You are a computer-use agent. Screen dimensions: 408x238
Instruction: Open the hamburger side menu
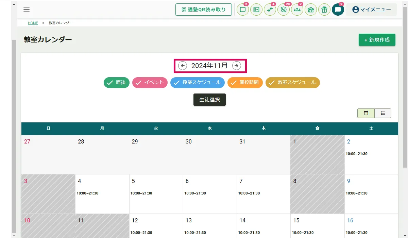(27, 10)
